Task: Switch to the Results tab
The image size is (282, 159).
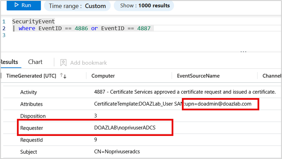Action: 9,62
